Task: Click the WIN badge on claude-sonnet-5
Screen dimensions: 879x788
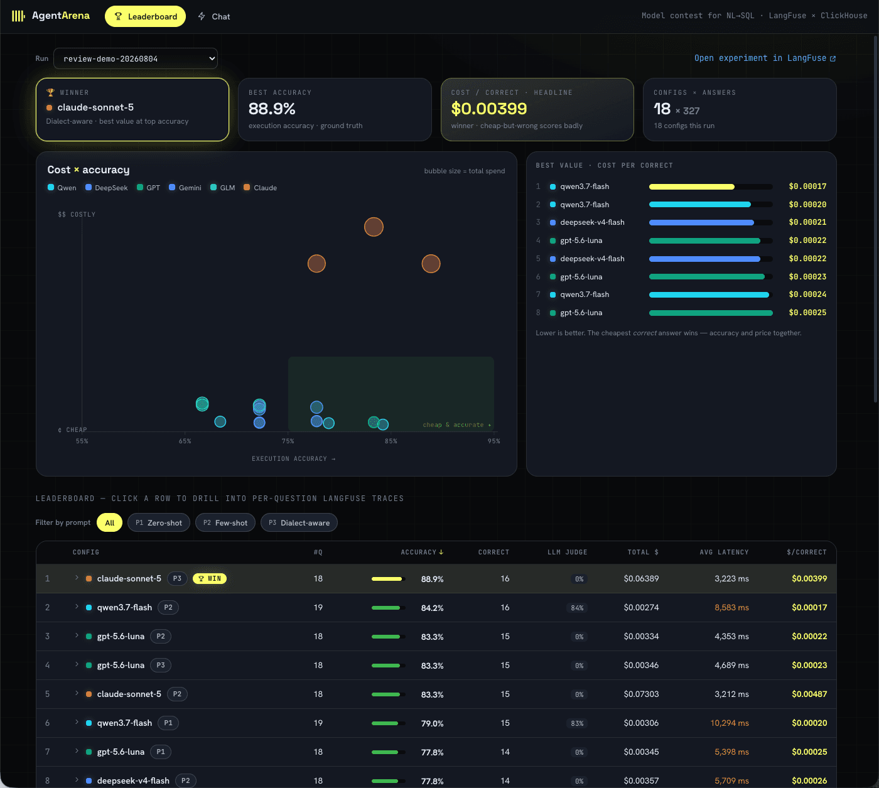Action: click(210, 578)
